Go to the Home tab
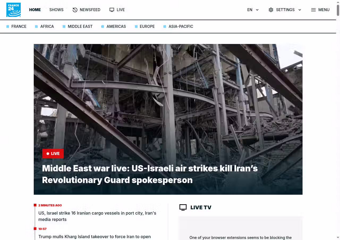Screen dimensions: 340x240 35,10
